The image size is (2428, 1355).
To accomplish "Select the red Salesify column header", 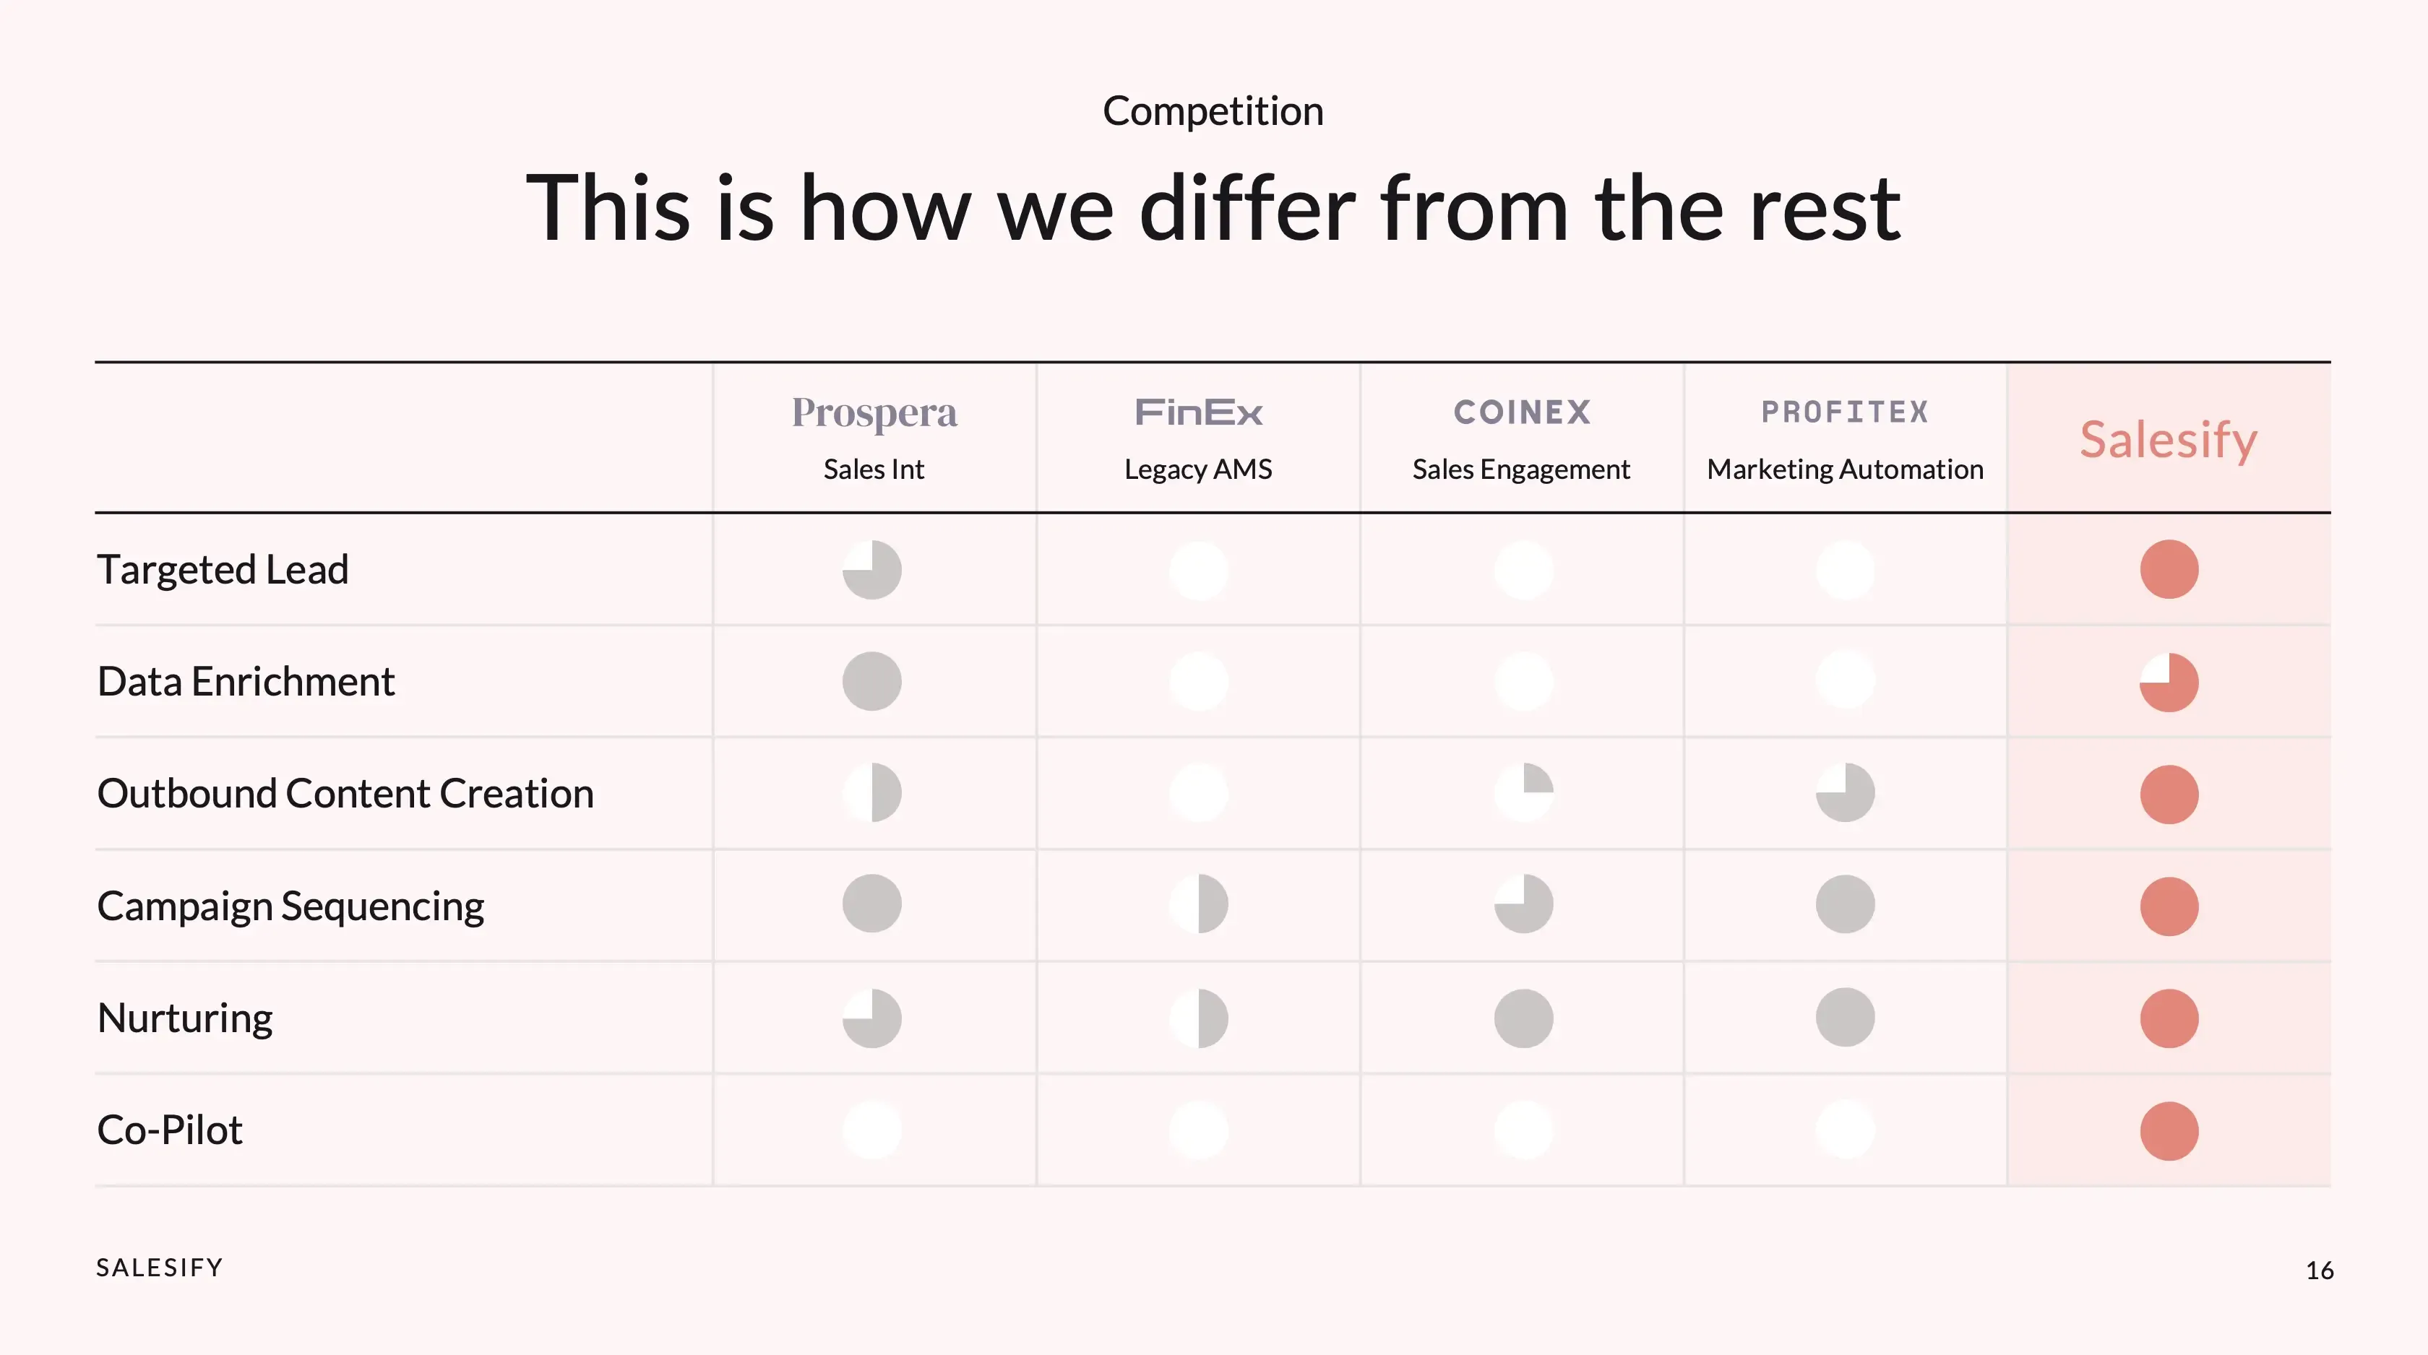I will (2169, 440).
